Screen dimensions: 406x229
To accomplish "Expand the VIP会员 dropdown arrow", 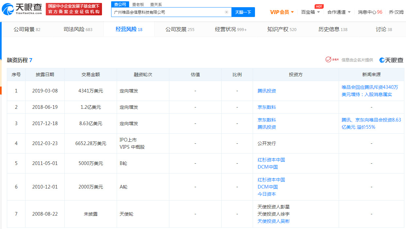I will pos(292,12).
